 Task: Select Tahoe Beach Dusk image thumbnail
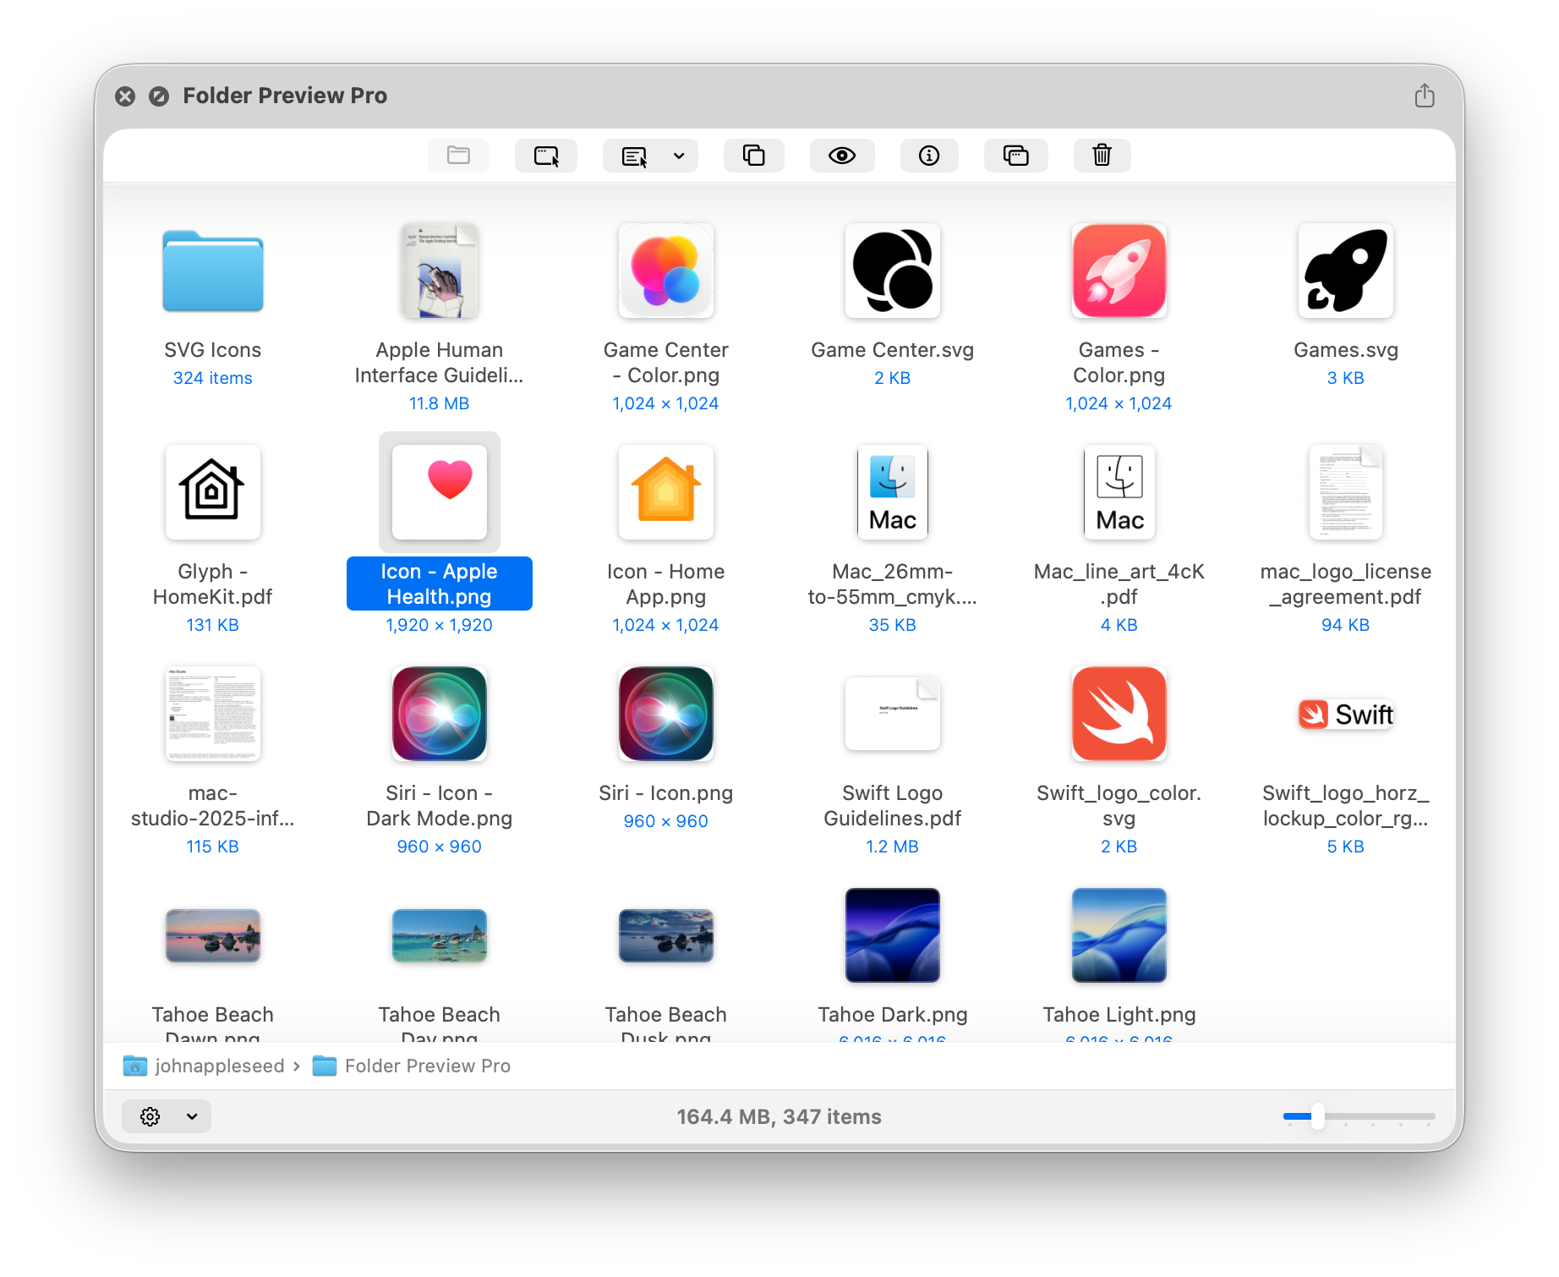tap(666, 935)
